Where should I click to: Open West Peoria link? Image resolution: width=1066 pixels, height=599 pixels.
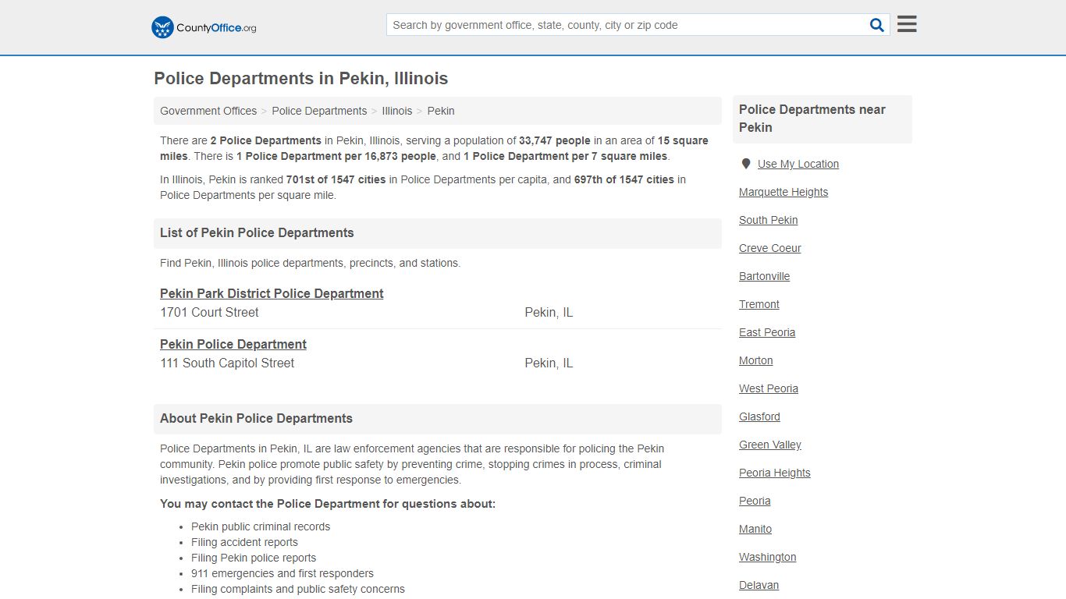[x=769, y=388]
